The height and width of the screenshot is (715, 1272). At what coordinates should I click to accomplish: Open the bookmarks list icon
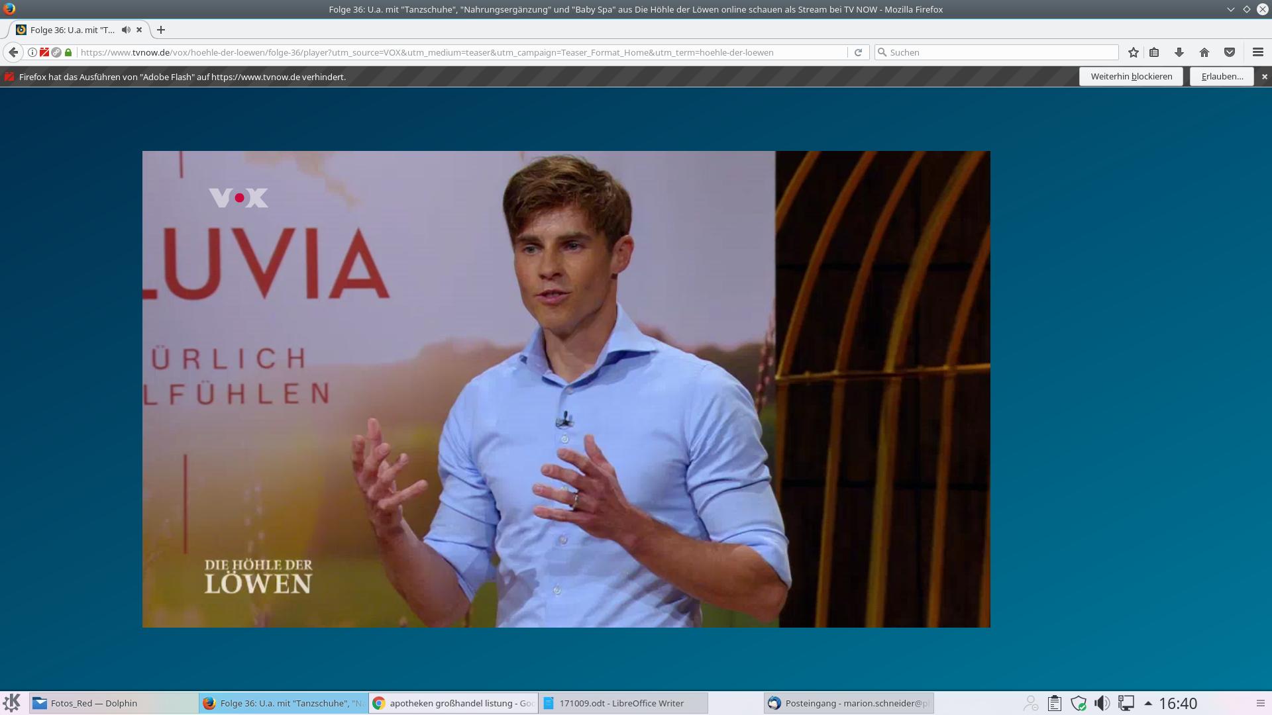coord(1154,52)
